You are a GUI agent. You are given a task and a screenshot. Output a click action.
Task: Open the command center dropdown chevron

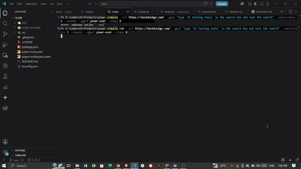point(211,4)
